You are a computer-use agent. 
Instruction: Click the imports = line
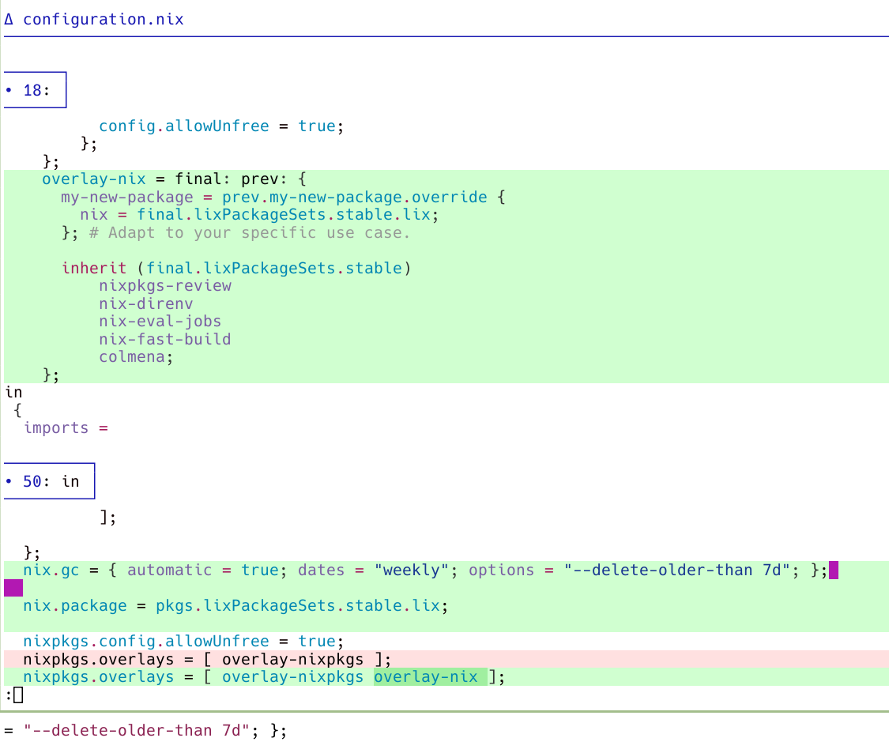point(65,428)
